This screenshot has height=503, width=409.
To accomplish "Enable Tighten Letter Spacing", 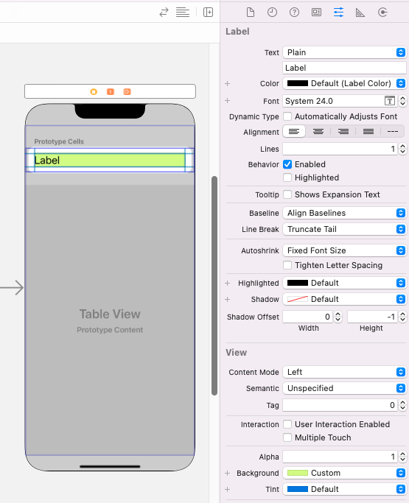I will coord(287,265).
